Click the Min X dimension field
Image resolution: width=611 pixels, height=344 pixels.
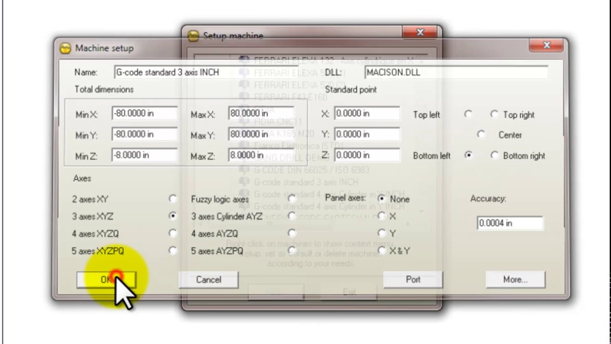tap(145, 113)
